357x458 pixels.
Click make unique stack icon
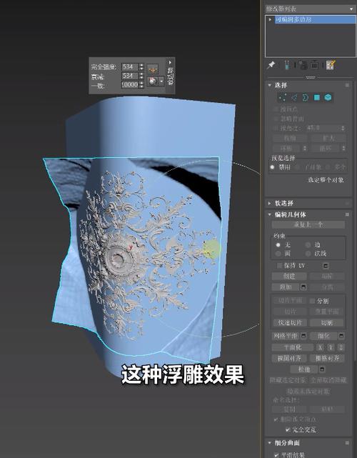303,65
